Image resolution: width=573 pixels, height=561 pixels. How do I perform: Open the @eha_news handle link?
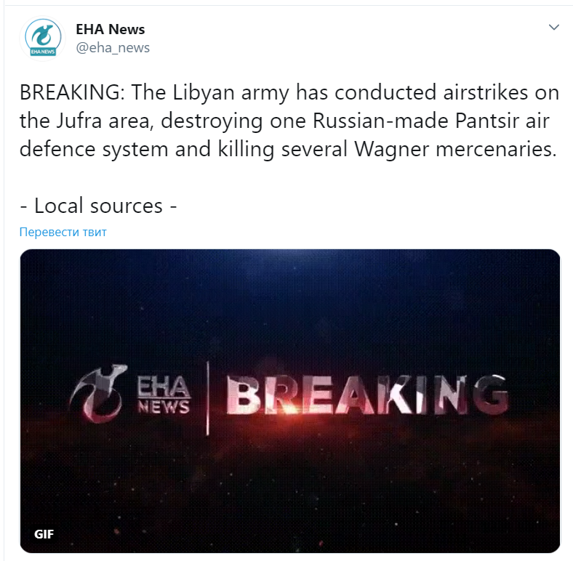(x=113, y=48)
